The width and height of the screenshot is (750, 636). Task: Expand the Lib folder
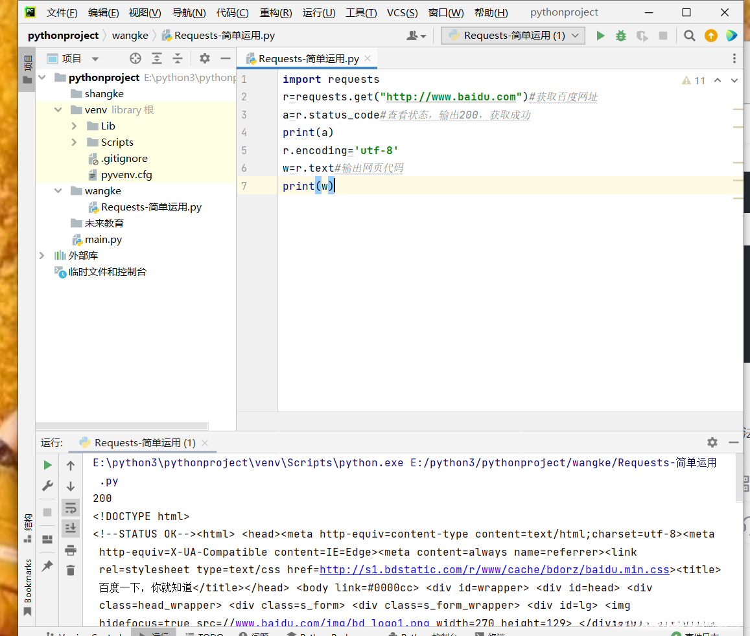[75, 126]
